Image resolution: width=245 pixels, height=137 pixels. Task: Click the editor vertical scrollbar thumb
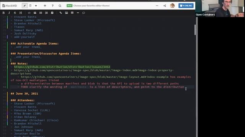click(x=195, y=30)
